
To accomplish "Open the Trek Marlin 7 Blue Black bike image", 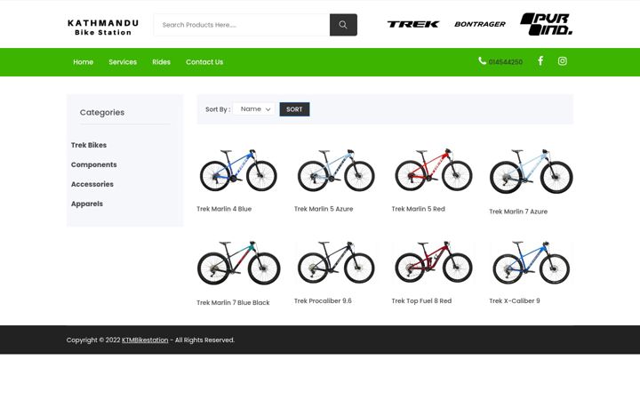I will (238, 263).
